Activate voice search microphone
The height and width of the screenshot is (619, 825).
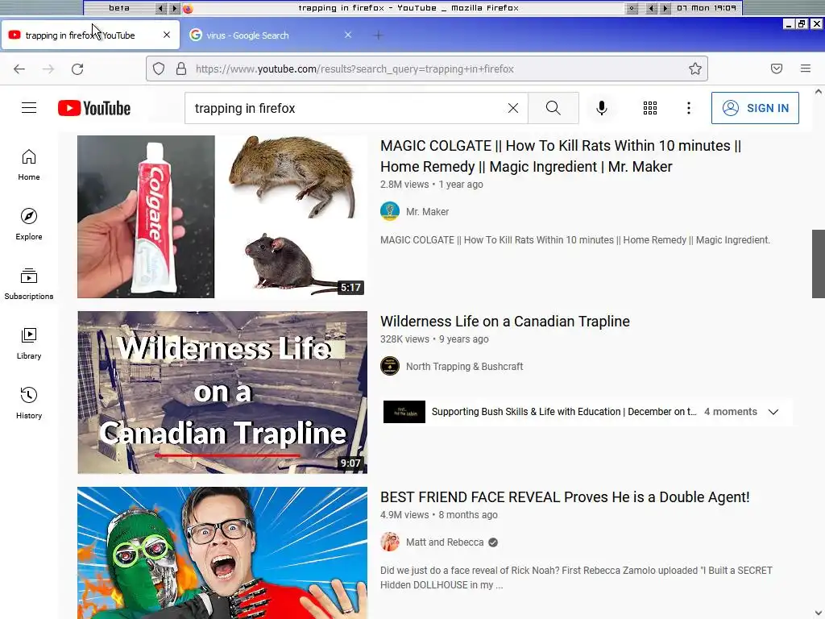click(x=601, y=108)
